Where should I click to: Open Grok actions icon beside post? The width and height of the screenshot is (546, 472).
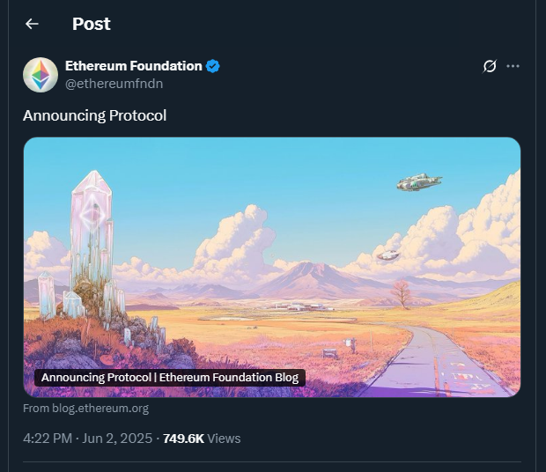point(491,66)
